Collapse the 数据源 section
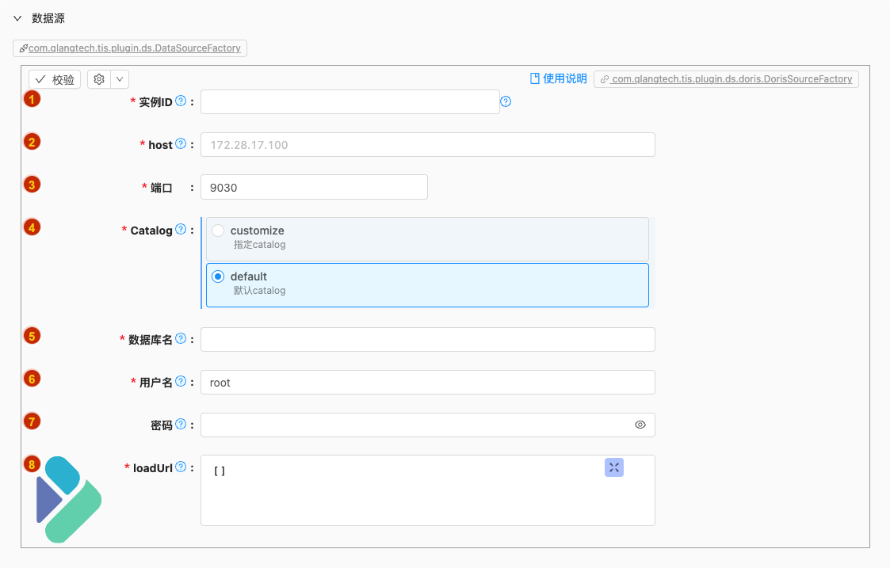The image size is (890, 568). tap(17, 18)
